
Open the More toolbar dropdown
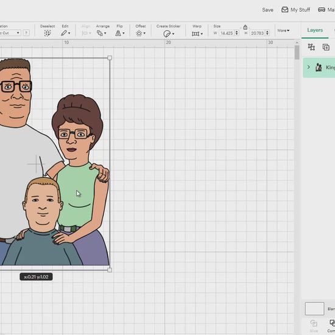pyautogui.click(x=283, y=30)
